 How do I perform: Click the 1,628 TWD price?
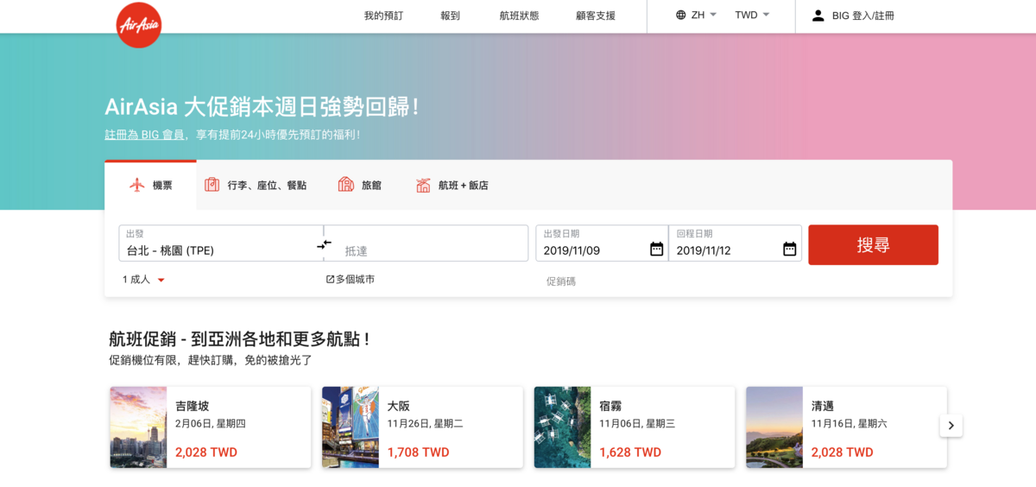tap(630, 452)
